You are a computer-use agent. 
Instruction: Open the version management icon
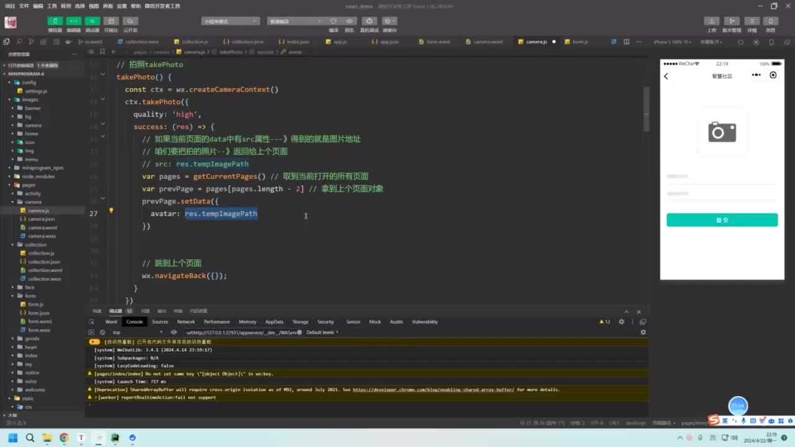(732, 21)
